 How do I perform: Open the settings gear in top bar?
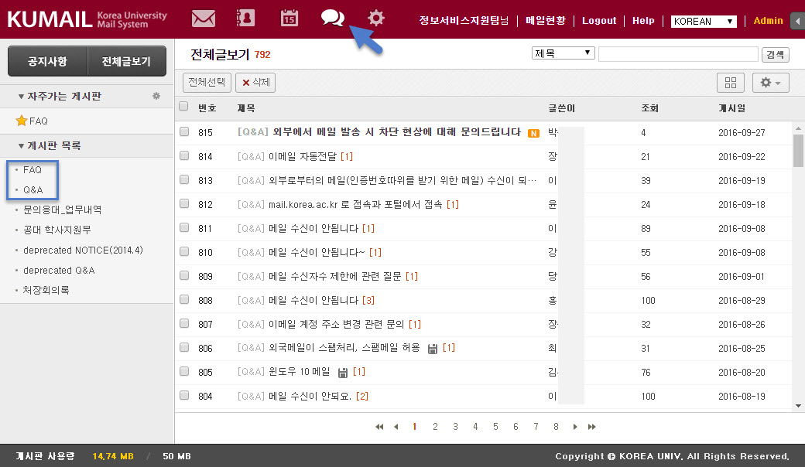point(376,18)
